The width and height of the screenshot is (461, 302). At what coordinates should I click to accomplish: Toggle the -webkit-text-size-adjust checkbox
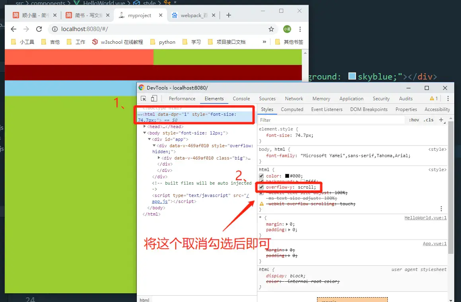(x=261, y=193)
